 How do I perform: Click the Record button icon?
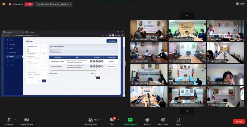click(x=147, y=120)
